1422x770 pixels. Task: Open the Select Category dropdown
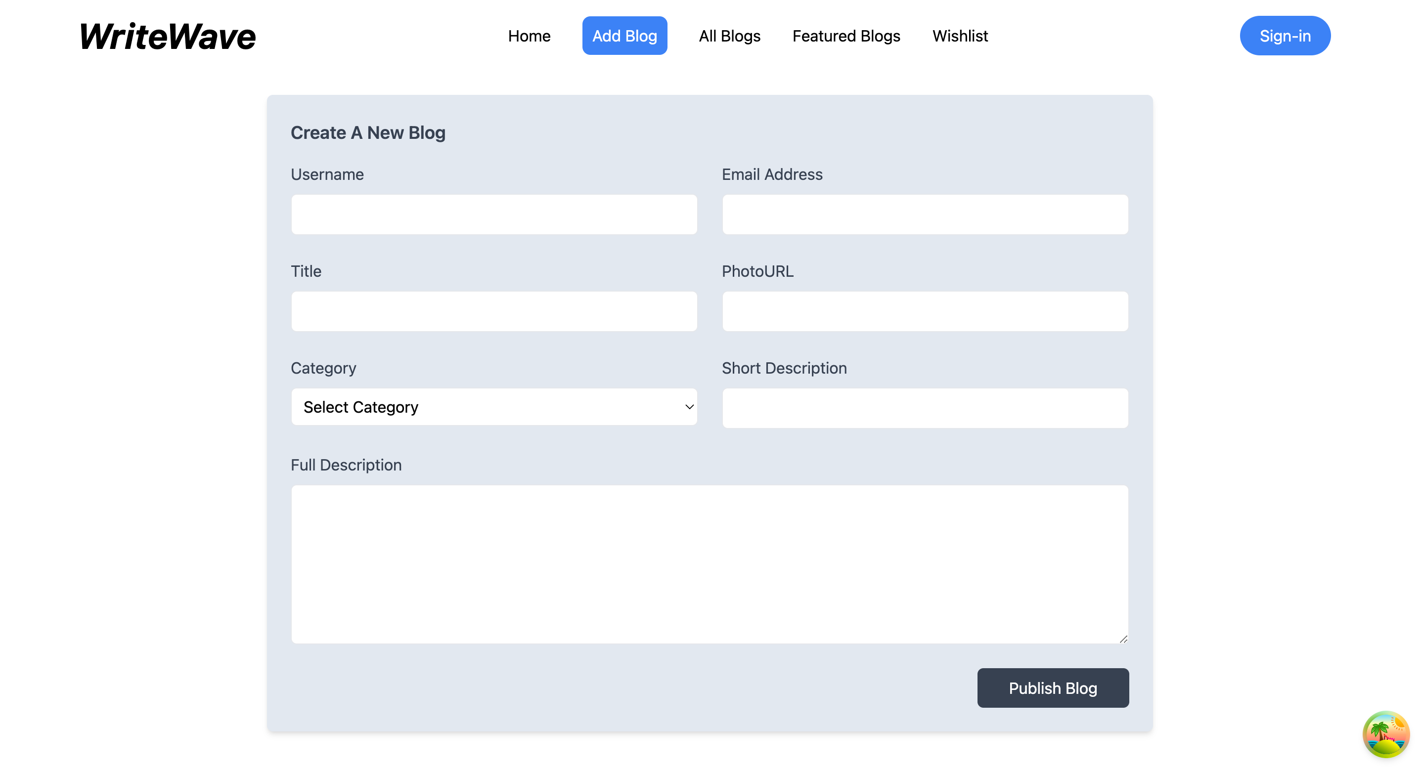click(x=493, y=407)
